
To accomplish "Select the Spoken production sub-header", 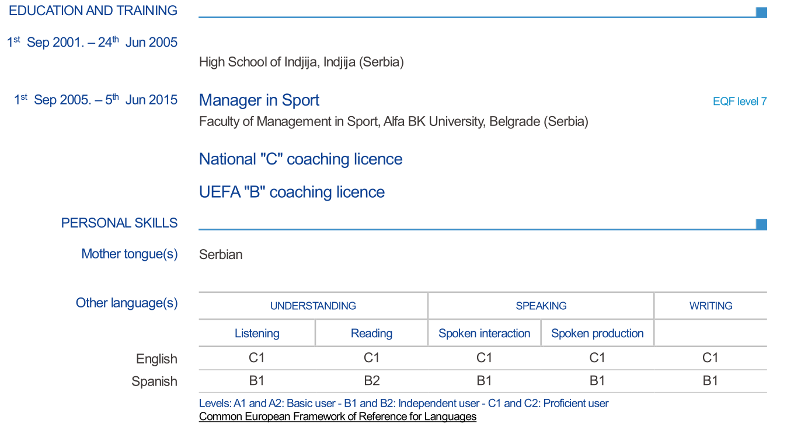I will click(x=597, y=334).
